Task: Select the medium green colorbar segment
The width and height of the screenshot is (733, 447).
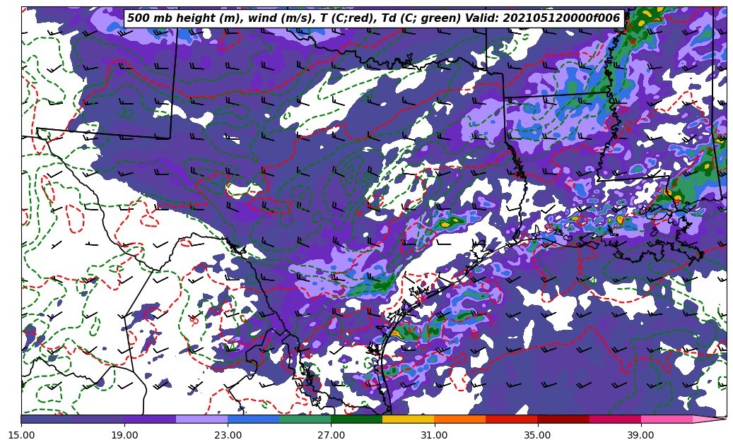Action: click(x=305, y=419)
